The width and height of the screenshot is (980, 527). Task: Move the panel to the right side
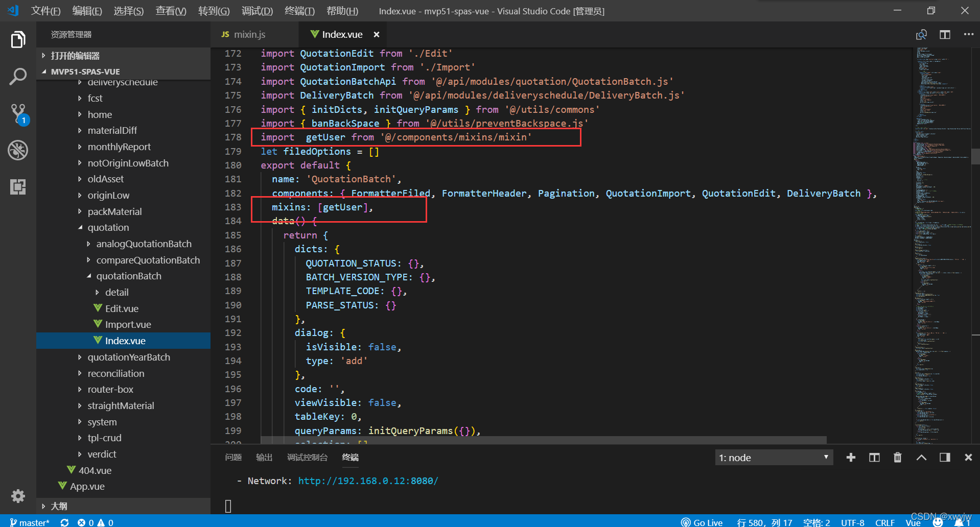[945, 457]
